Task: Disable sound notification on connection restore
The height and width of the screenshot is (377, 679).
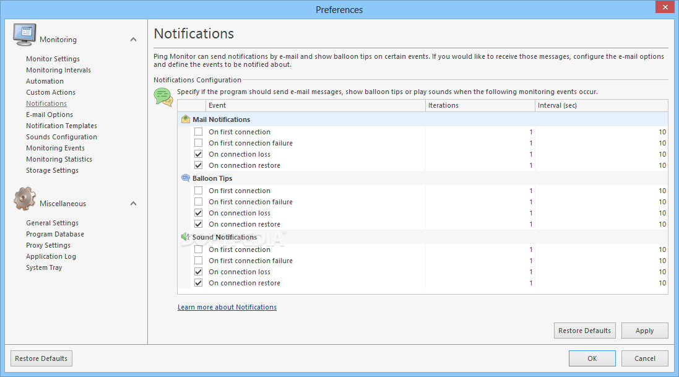Action: pyautogui.click(x=198, y=283)
